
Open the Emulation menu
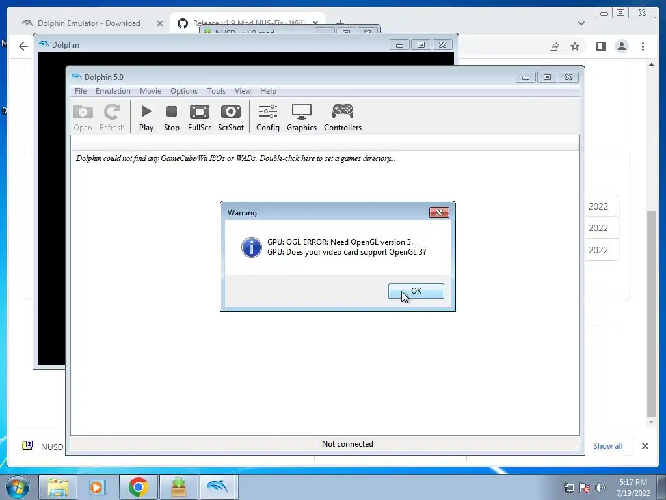tap(113, 91)
